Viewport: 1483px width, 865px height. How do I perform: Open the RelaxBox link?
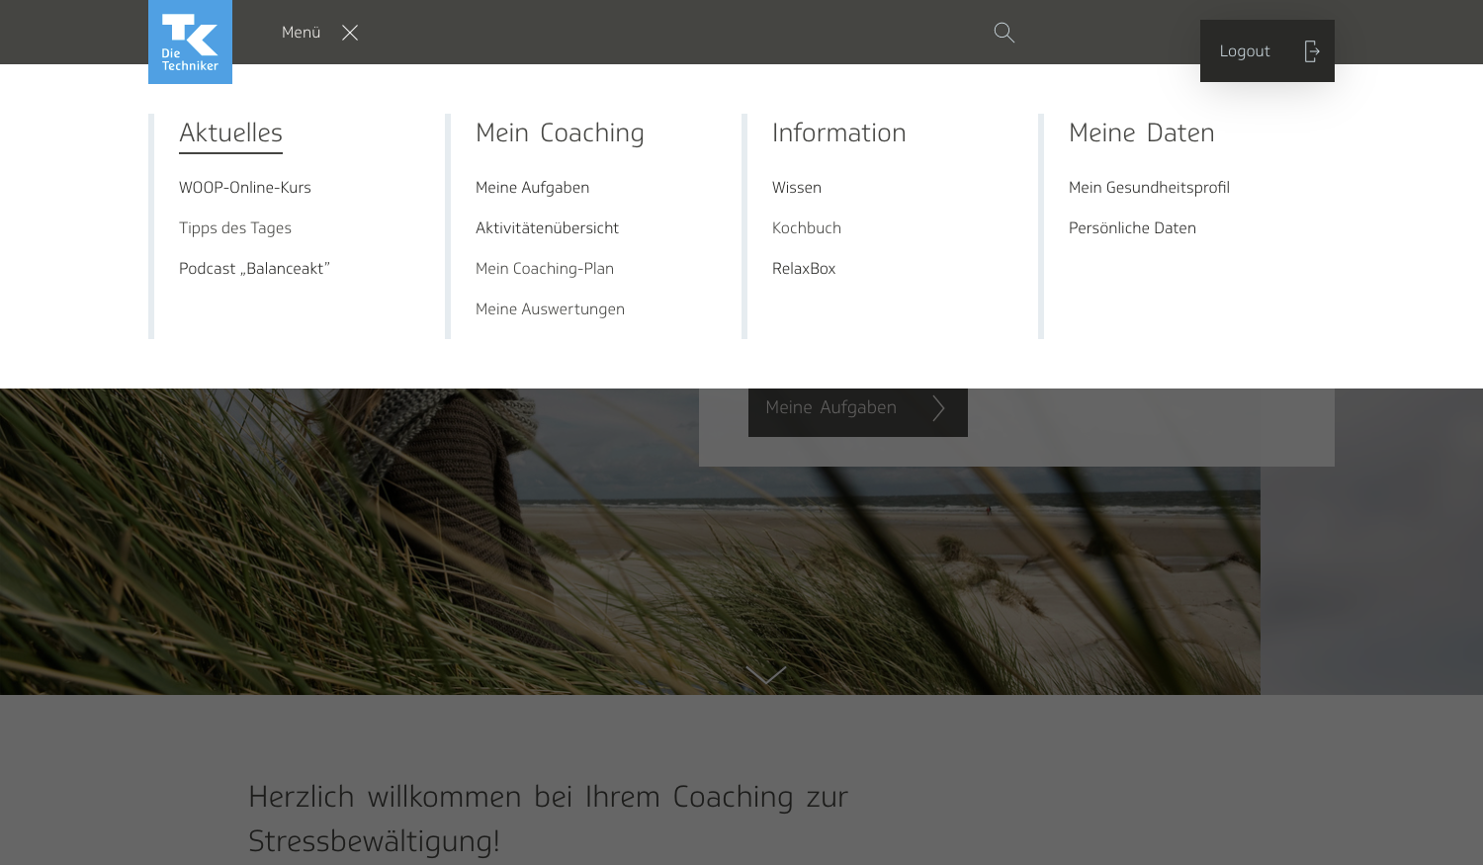pos(804,269)
